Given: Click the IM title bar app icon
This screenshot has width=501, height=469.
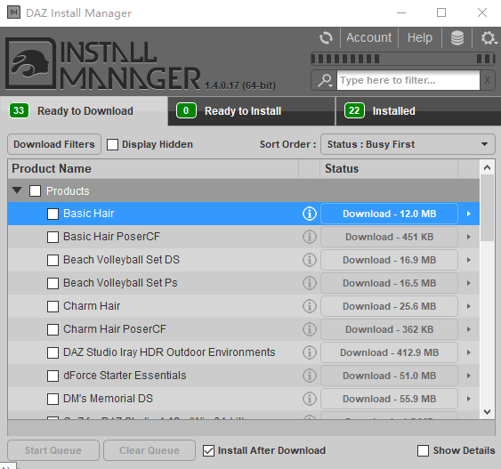Looking at the screenshot, I should 13,12.
